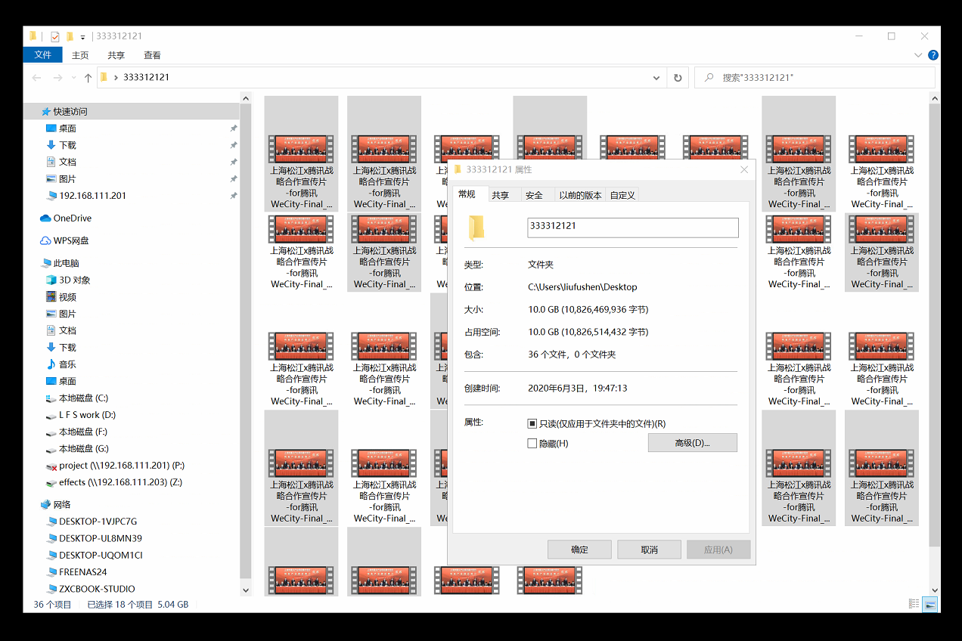This screenshot has width=962, height=641.
Task: Click the 下载 icon under 快速访问
Action: click(51, 145)
